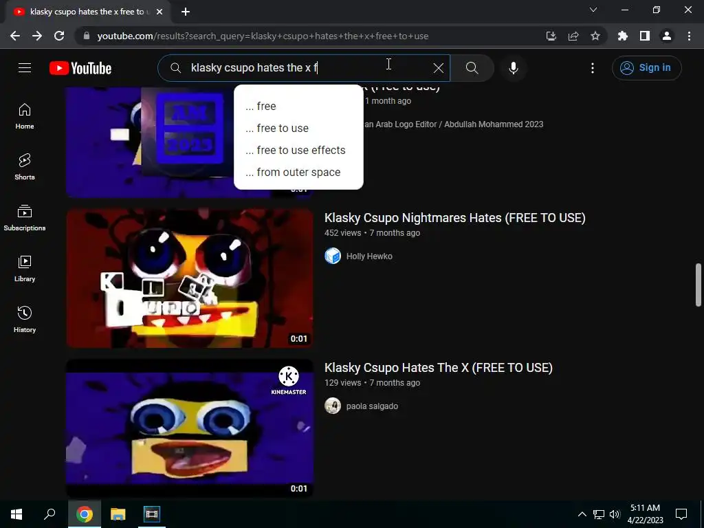Open Windows taskbar search
Screen dimensions: 704x528
click(x=49, y=514)
